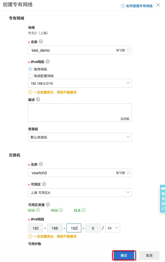Screen dimensions: 165x262
Task: Show help for 描述 field
Action: pyautogui.click(x=38, y=99)
